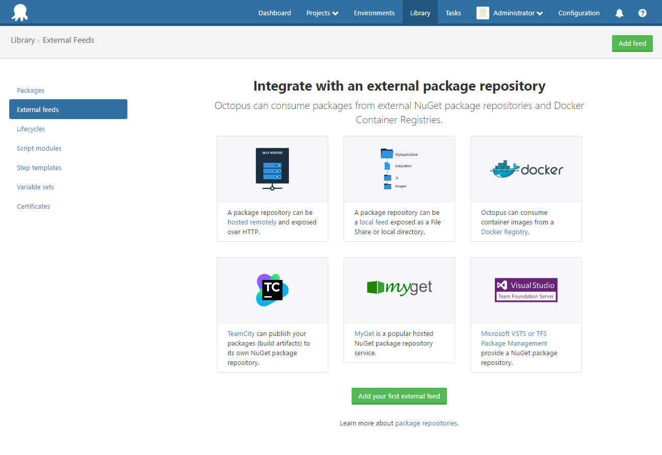The height and width of the screenshot is (455, 662).
Task: Open the Environments section
Action: (374, 13)
